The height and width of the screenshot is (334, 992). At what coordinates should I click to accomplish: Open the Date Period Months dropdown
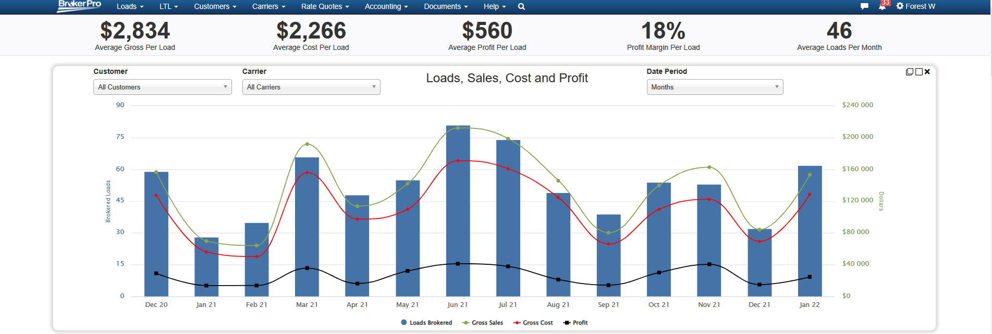(x=715, y=87)
